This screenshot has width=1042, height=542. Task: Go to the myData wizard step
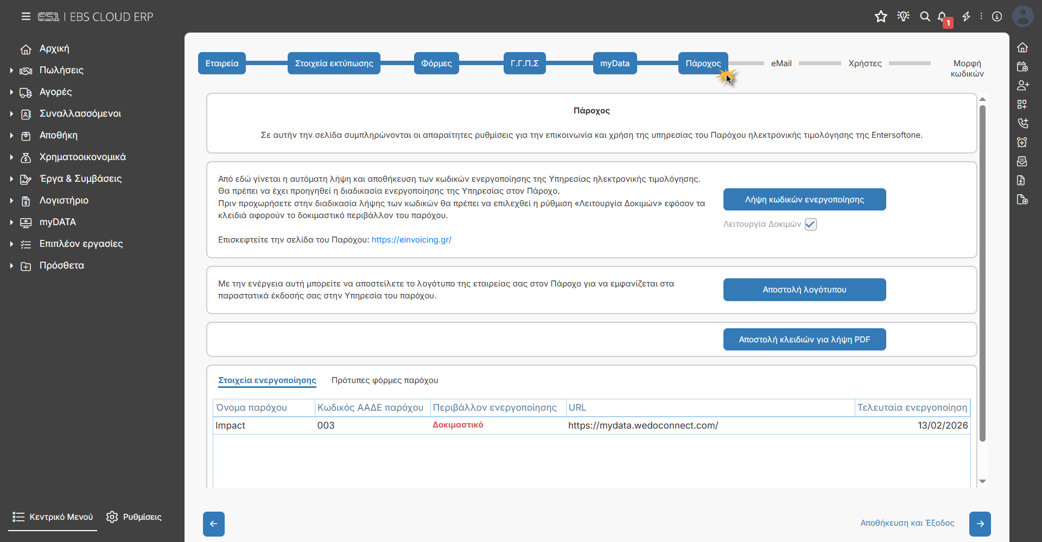pyautogui.click(x=615, y=63)
